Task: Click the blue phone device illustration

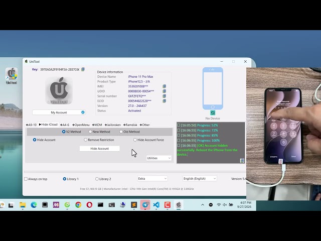Action: [213, 88]
